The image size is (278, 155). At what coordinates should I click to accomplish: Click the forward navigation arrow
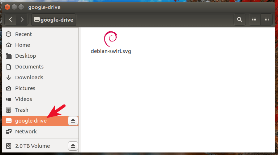(22, 19)
